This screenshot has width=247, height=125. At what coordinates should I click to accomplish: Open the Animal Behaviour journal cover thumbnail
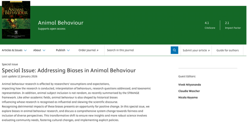pyautogui.click(x=16, y=20)
